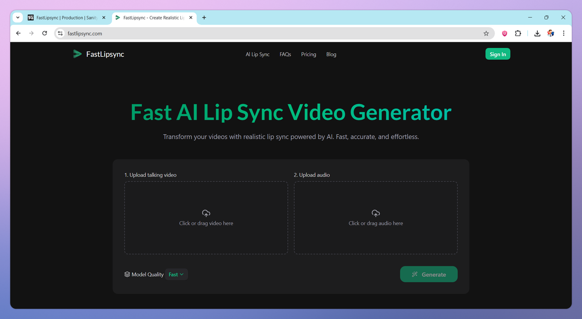
Task: Open the Brave shield extension icon
Action: coord(504,34)
